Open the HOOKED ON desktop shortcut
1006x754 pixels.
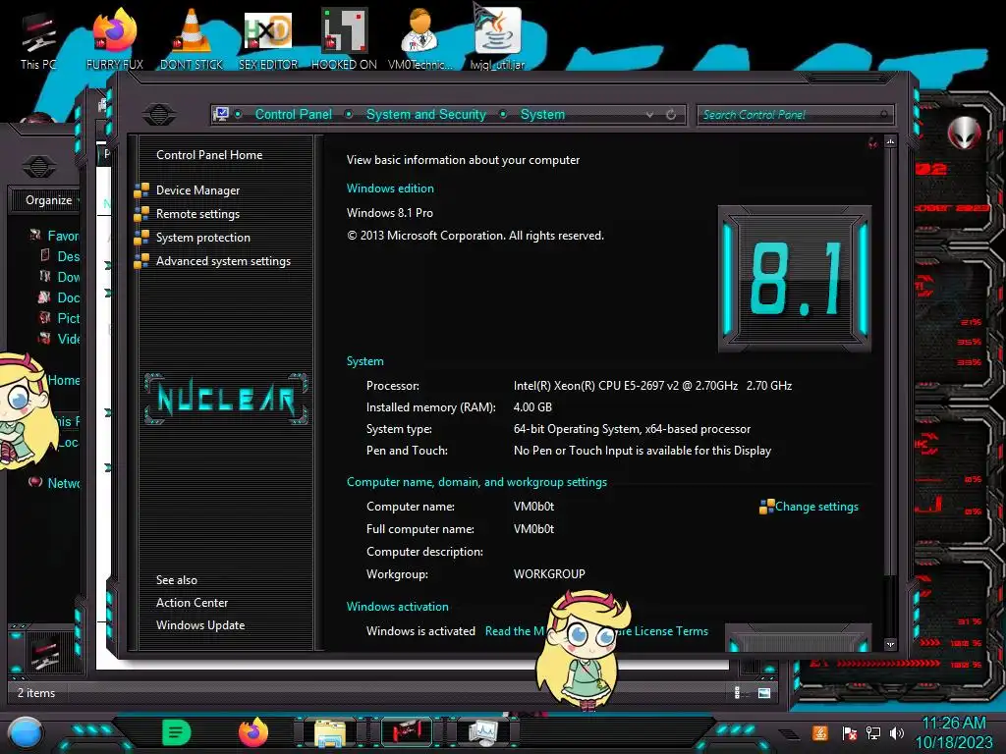point(344,39)
